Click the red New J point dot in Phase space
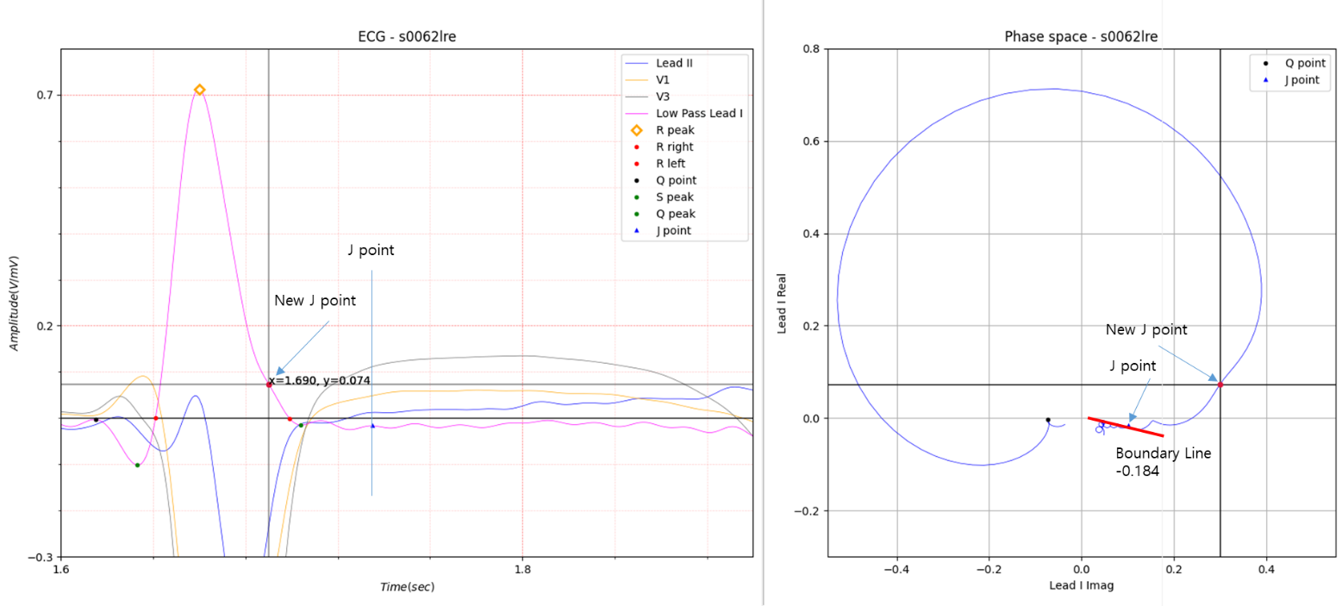The height and width of the screenshot is (606, 1342). [x=1220, y=384]
